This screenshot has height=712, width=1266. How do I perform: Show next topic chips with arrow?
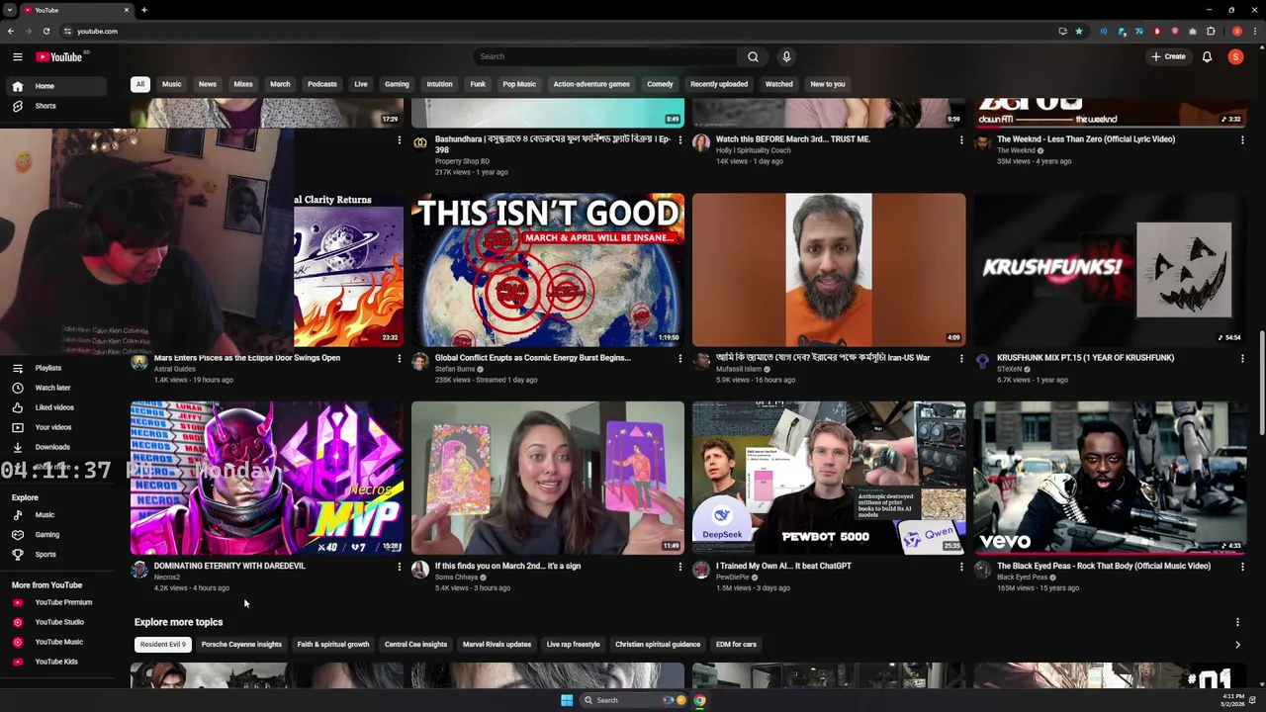(x=1237, y=645)
